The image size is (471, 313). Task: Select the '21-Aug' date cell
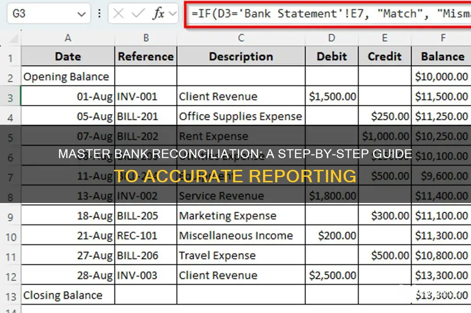[x=68, y=235]
